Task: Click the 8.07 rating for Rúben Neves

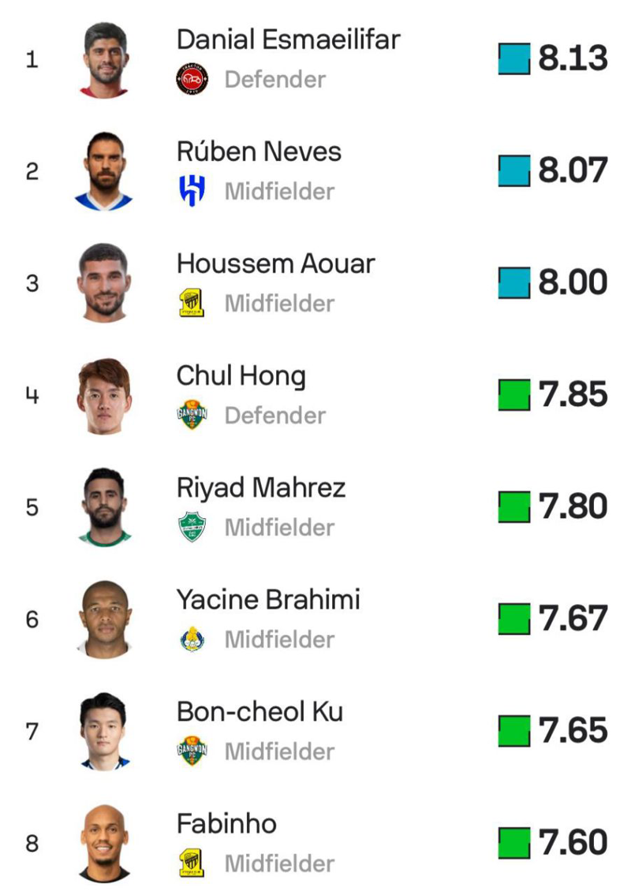Action: (573, 171)
